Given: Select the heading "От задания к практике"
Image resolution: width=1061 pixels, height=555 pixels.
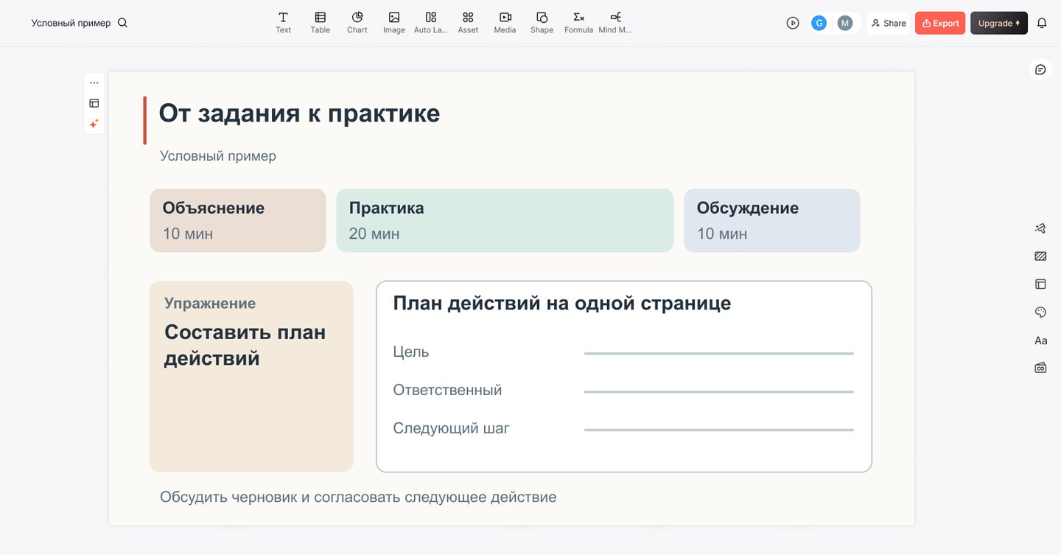Looking at the screenshot, I should [299, 114].
